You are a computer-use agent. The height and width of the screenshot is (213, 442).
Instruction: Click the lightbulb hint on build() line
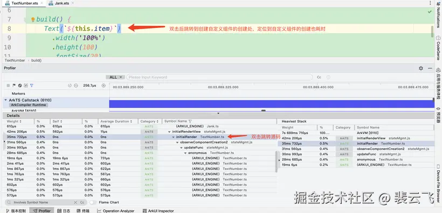pyautogui.click(x=33, y=19)
